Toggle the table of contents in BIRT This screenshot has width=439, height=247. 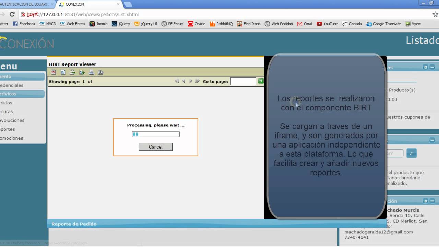pos(54,72)
